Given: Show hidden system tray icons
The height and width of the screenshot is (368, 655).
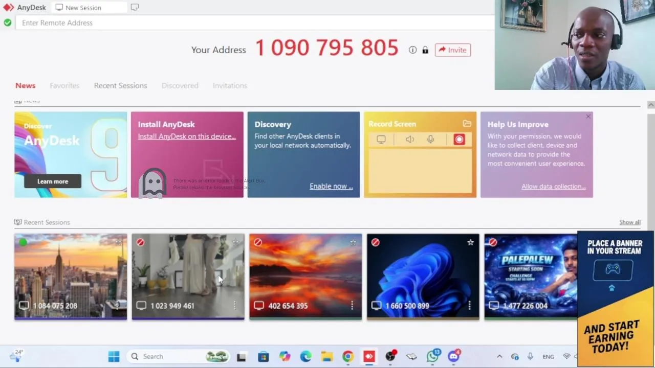Looking at the screenshot, I should click(x=499, y=356).
